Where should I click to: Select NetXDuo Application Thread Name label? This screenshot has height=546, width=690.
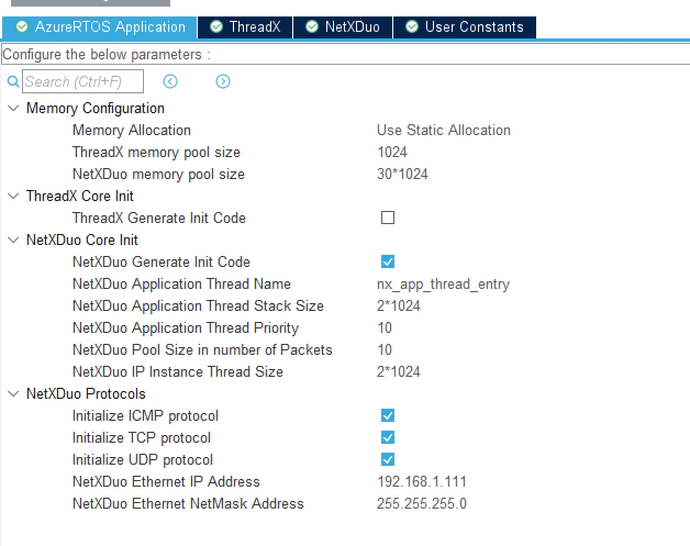coord(182,284)
